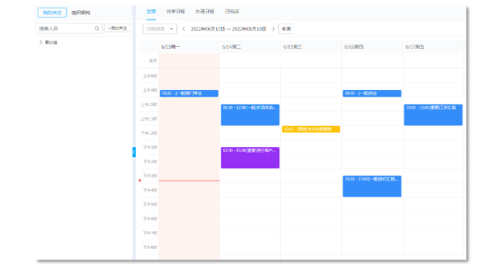Open the 15:30-17:00 event on Thursday
The width and height of the screenshot is (500, 272).
pyautogui.click(x=372, y=186)
